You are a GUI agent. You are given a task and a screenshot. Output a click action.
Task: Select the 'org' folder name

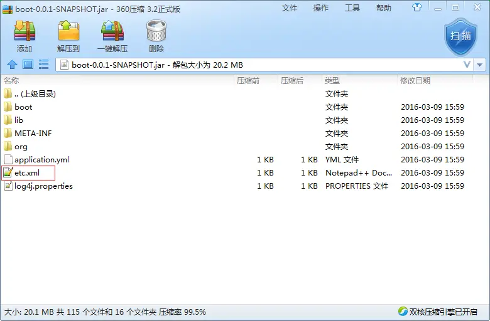[x=21, y=147]
